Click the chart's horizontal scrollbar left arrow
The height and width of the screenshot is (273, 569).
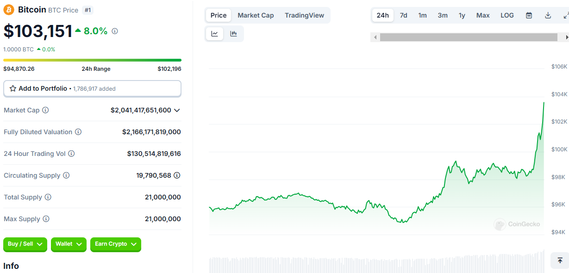pos(375,37)
